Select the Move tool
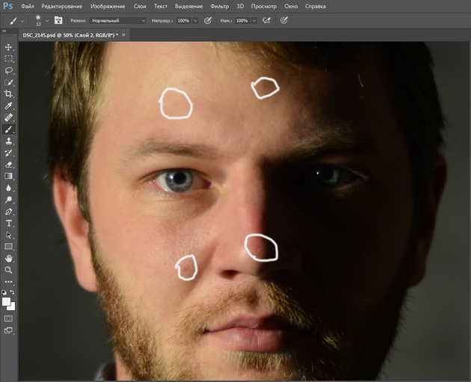The width and height of the screenshot is (471, 382). [8, 47]
